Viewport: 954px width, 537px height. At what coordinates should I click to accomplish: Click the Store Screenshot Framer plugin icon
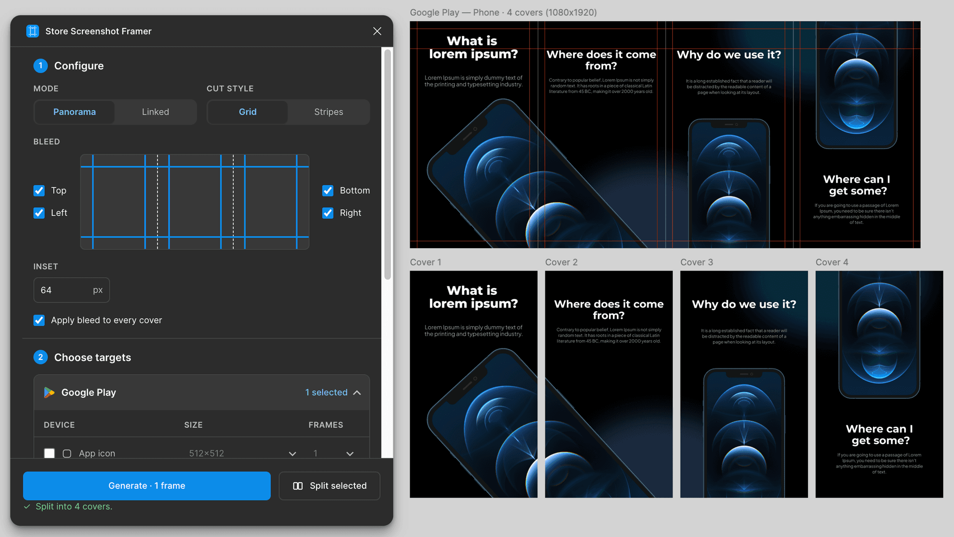(x=32, y=31)
